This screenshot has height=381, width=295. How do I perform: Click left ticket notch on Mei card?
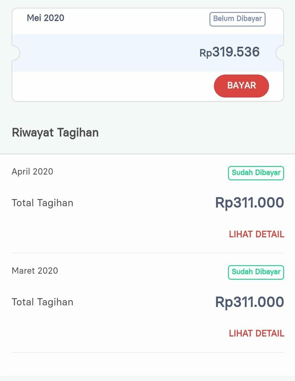click(15, 53)
